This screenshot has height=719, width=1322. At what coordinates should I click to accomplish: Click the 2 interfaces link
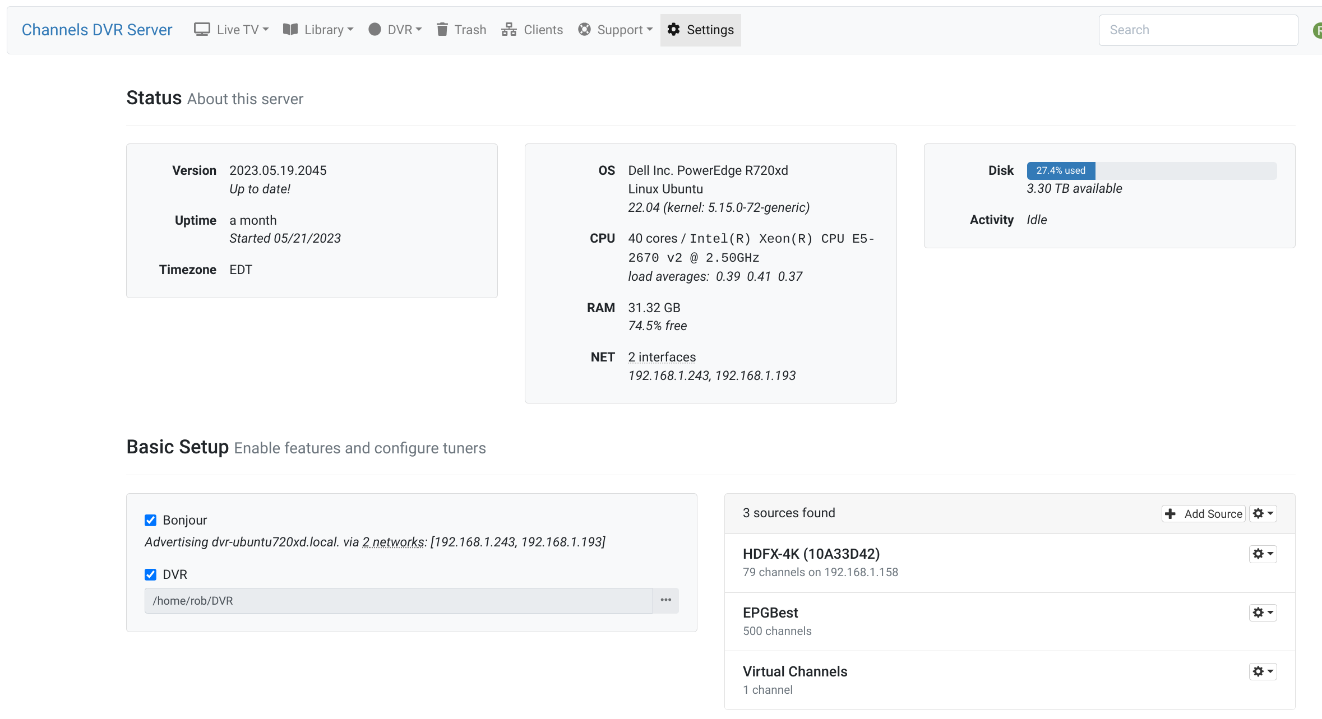[662, 357]
